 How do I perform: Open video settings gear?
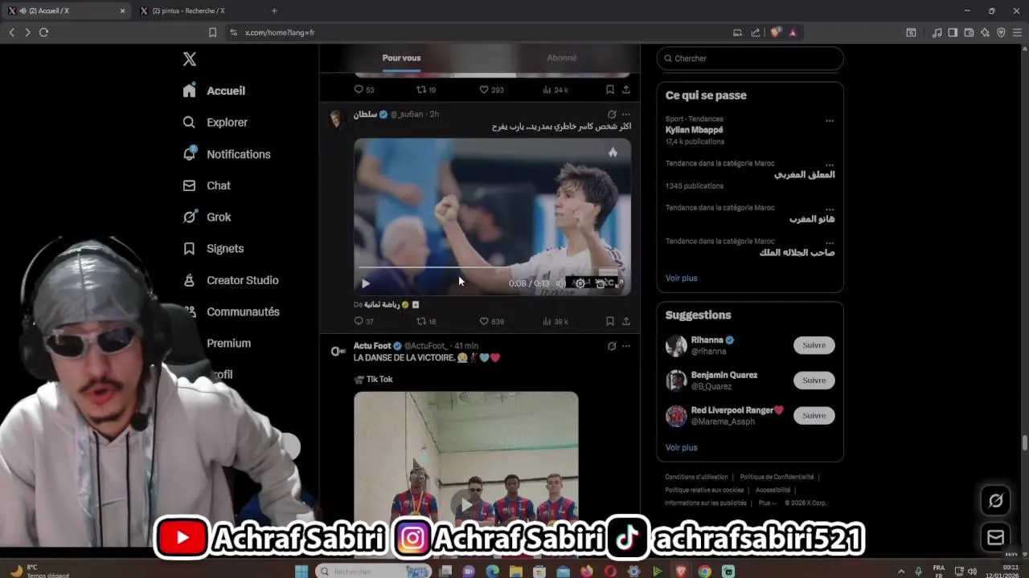tap(580, 283)
